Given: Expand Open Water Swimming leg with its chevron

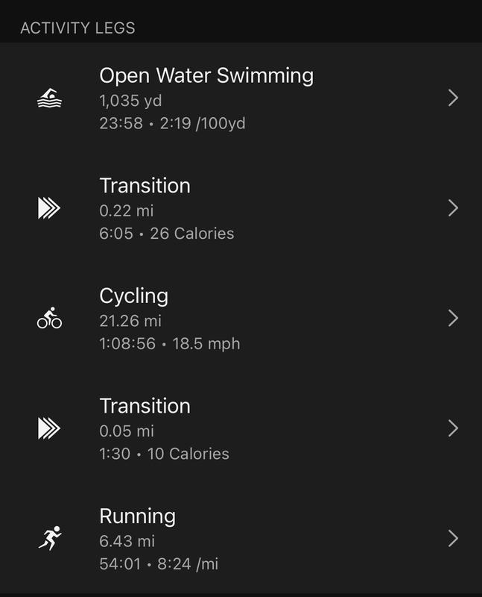Looking at the screenshot, I should click(x=452, y=99).
